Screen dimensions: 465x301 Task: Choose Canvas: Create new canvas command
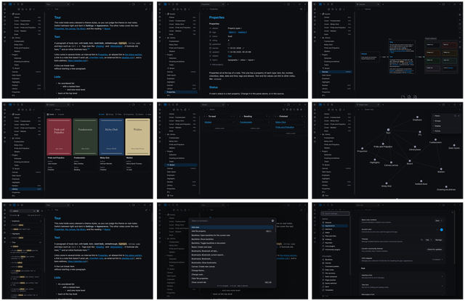coord(231,267)
